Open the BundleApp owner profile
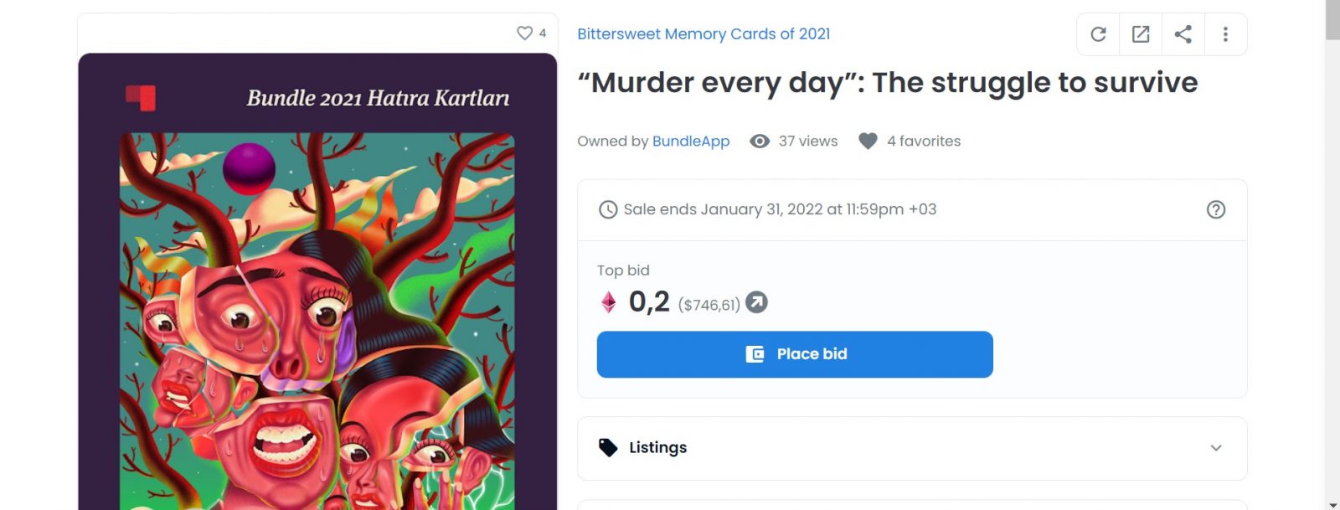The image size is (1340, 510). (691, 142)
